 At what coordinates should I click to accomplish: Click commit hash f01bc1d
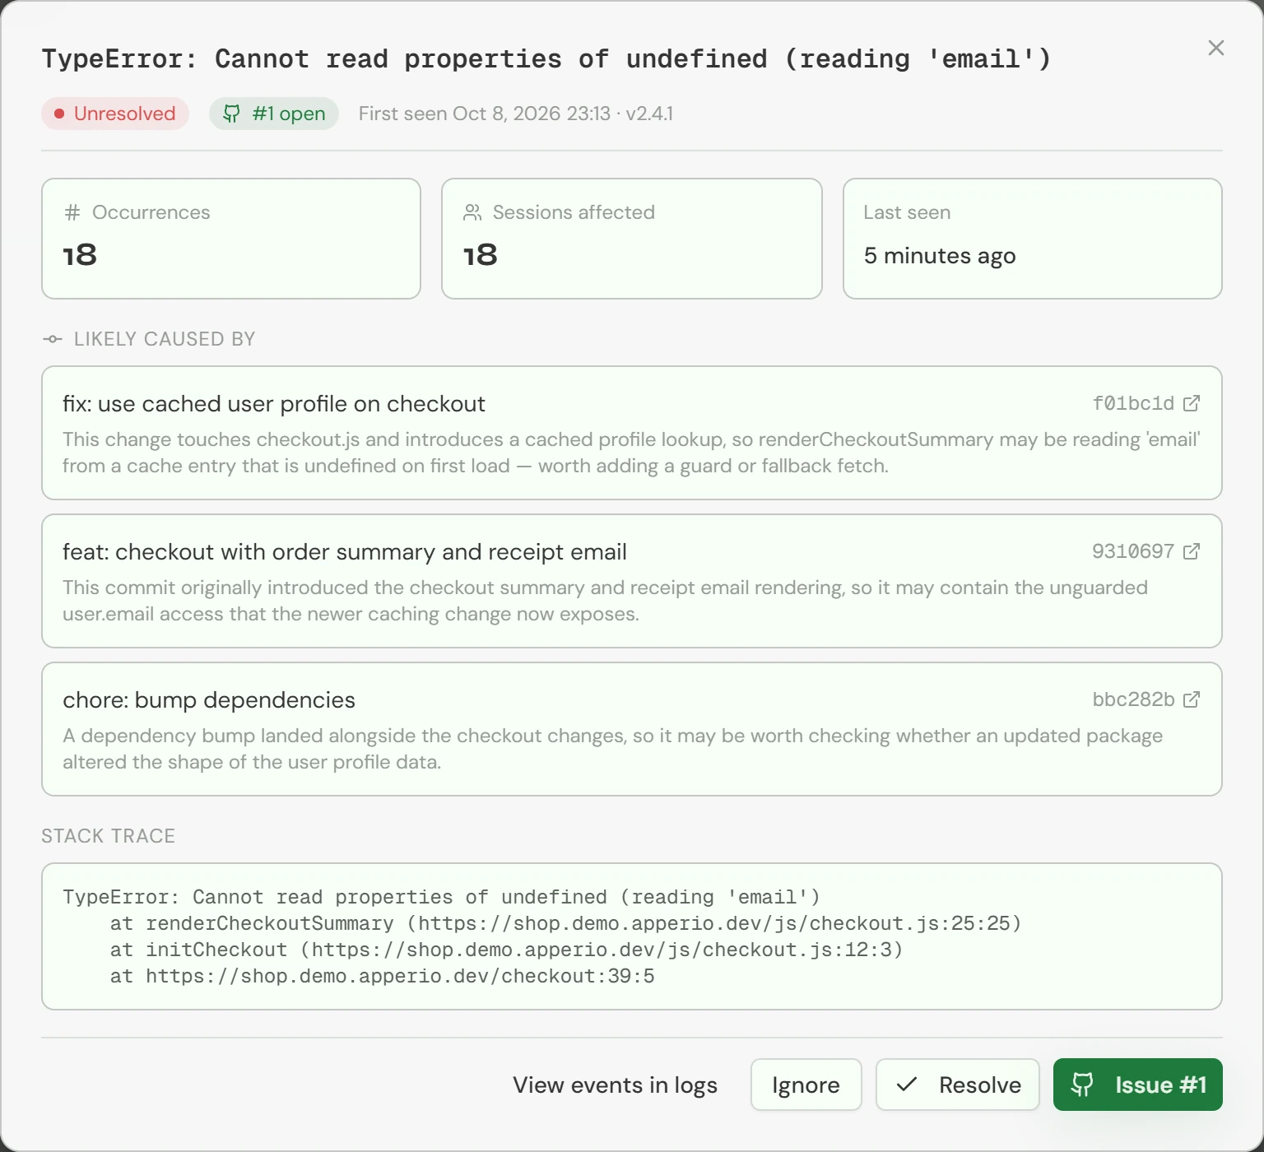tap(1132, 403)
